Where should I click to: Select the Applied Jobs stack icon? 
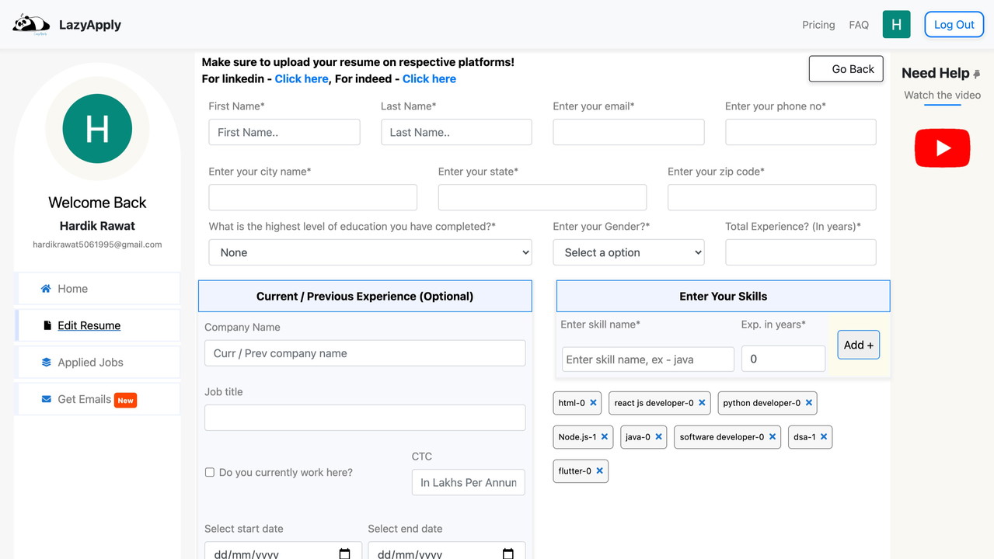[x=47, y=362]
